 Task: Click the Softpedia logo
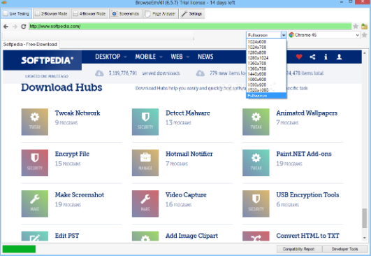47,60
